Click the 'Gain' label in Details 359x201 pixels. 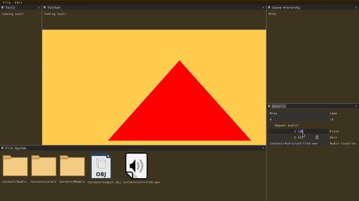333,137
